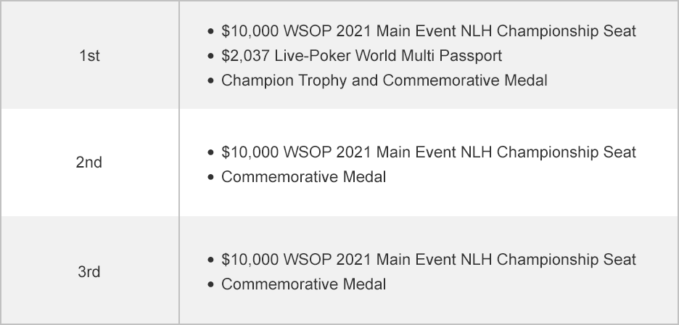
Task: Select the 3rd place Main Event Championship Seat text
Action: point(428,260)
